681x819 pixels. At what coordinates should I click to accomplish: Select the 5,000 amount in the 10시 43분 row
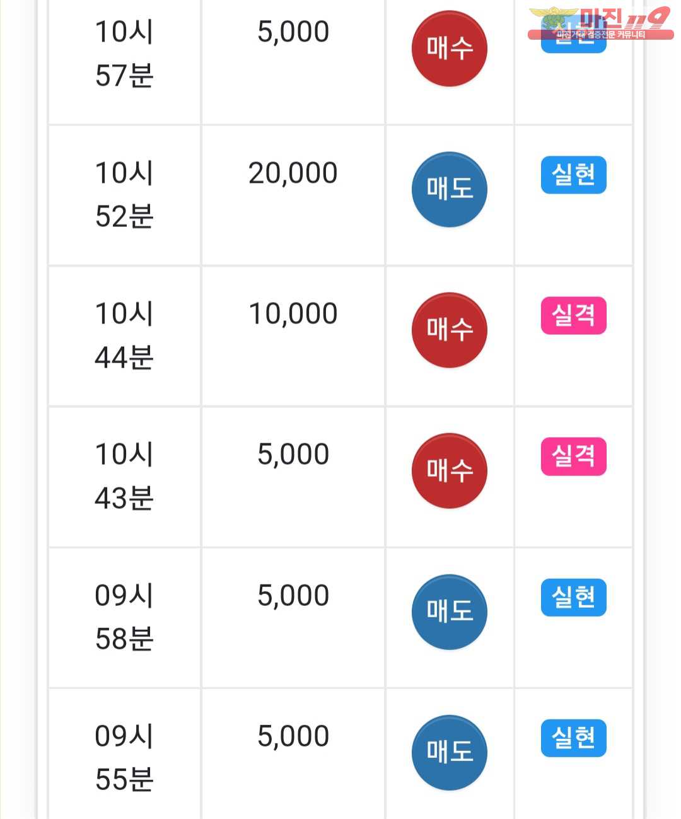coord(293,455)
